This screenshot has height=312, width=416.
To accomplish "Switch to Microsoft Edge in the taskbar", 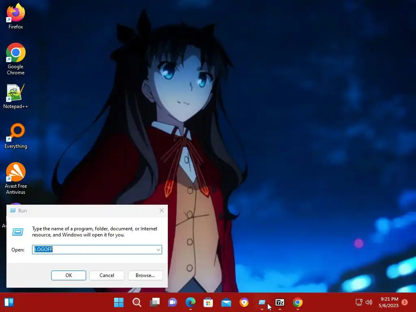I will click(x=190, y=302).
